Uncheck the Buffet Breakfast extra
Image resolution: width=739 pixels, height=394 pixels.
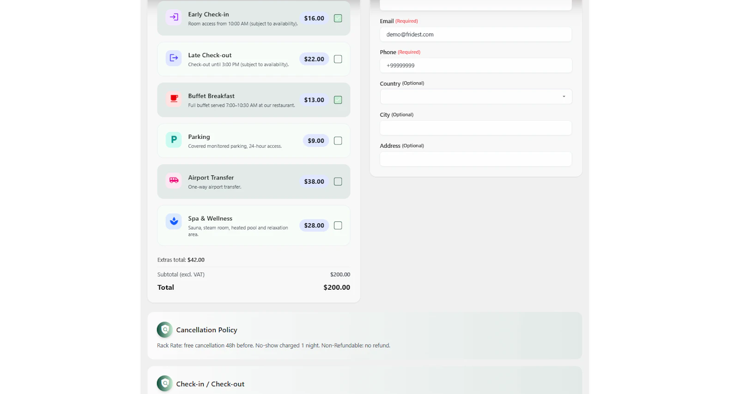(338, 100)
